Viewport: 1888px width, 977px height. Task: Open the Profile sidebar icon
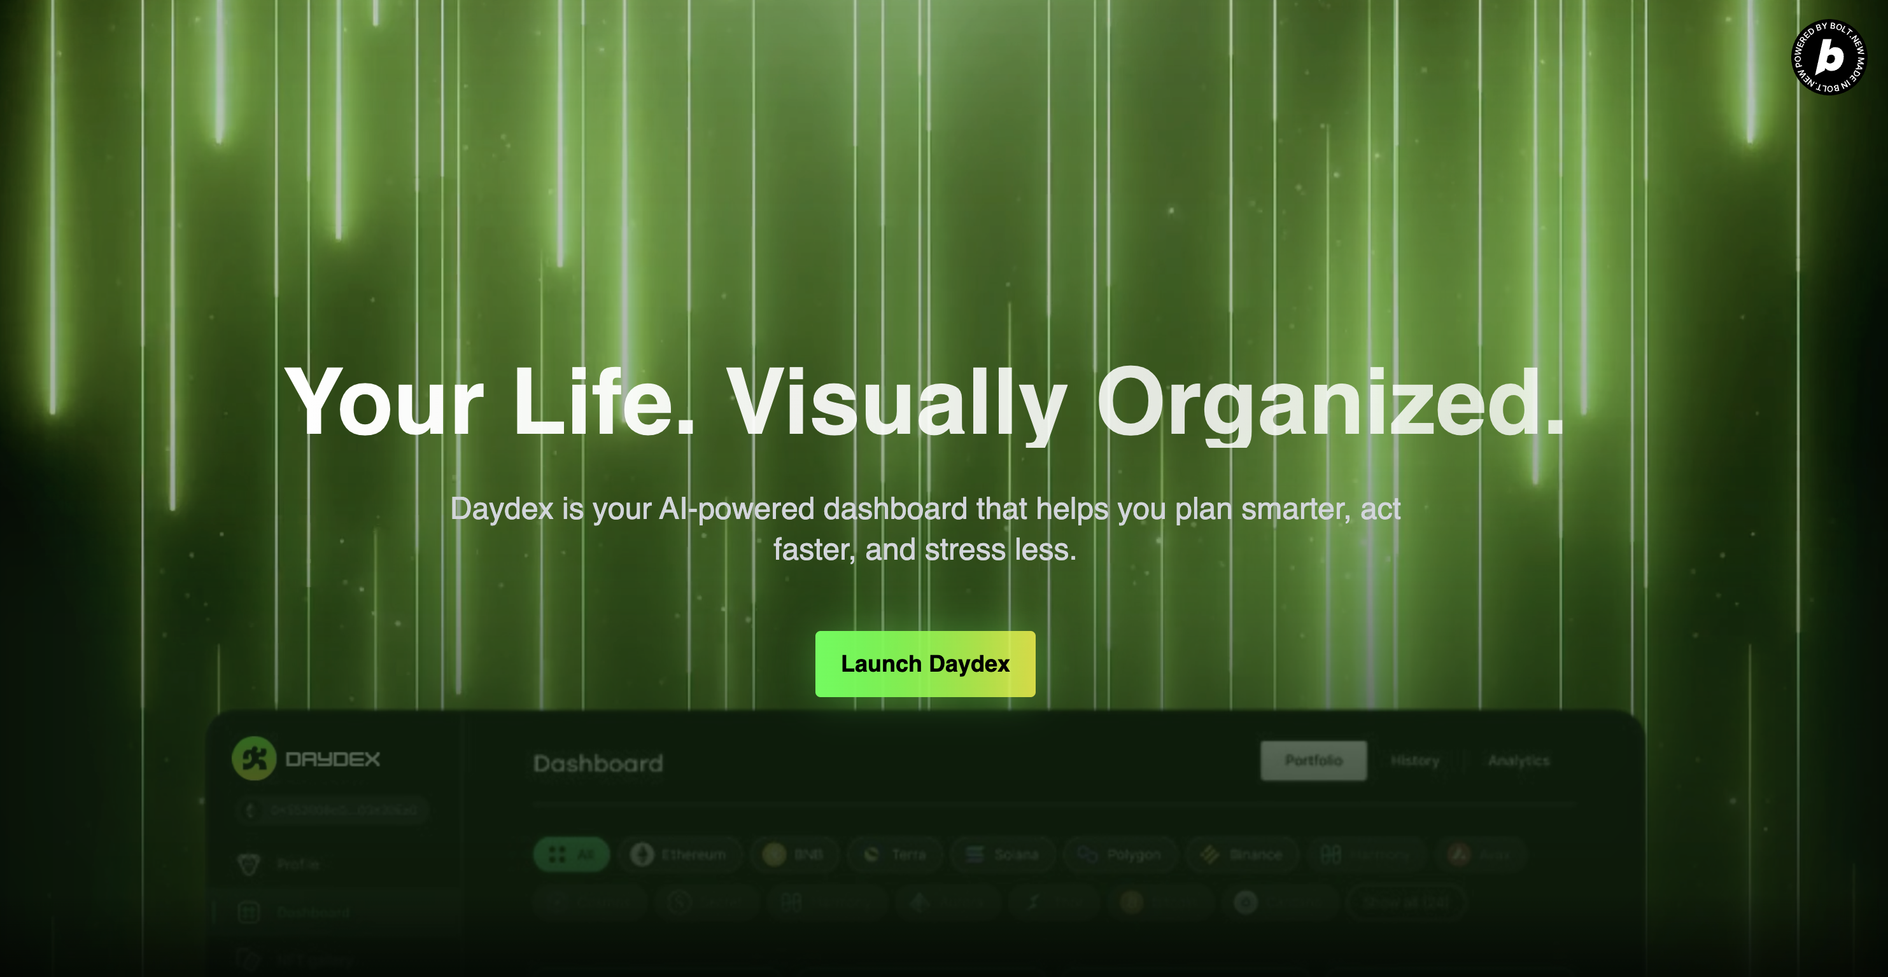[249, 864]
